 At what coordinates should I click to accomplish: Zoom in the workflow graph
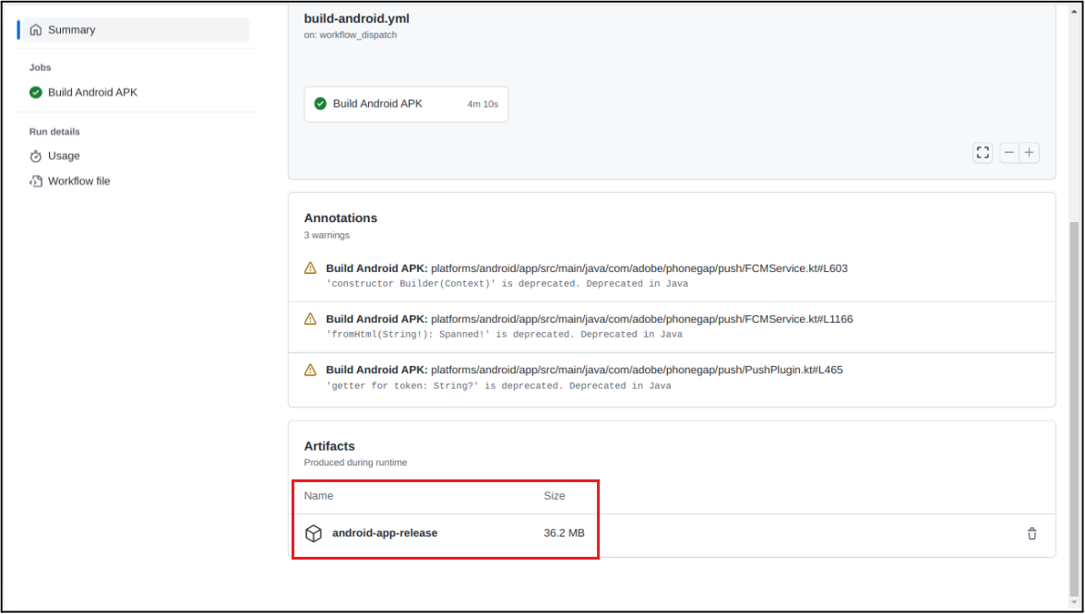[1030, 153]
